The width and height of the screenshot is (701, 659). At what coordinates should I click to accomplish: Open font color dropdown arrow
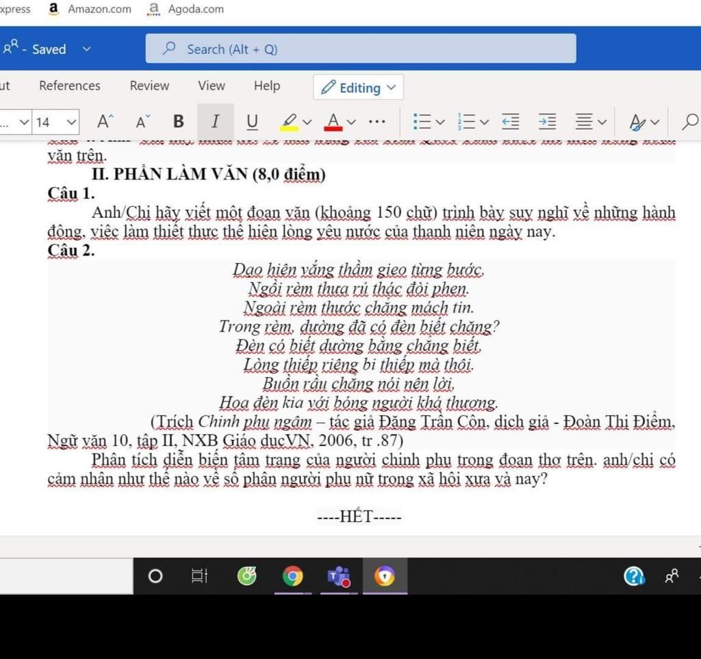pyautogui.click(x=351, y=122)
